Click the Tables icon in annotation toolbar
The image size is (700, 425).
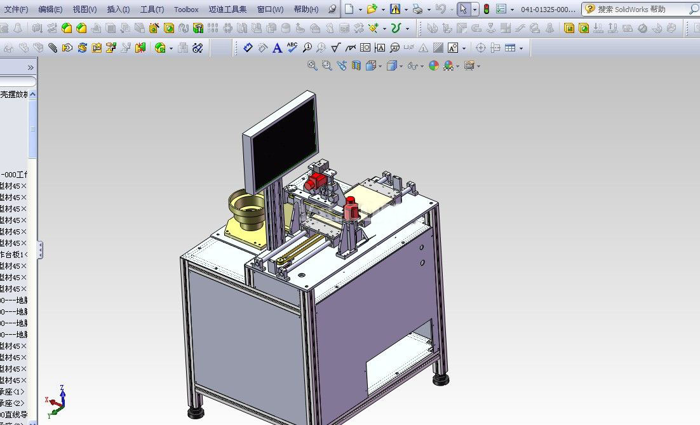click(510, 48)
